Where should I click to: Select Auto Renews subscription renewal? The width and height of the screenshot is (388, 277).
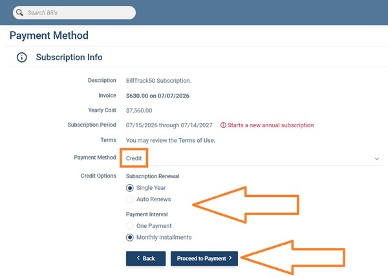[x=130, y=199]
